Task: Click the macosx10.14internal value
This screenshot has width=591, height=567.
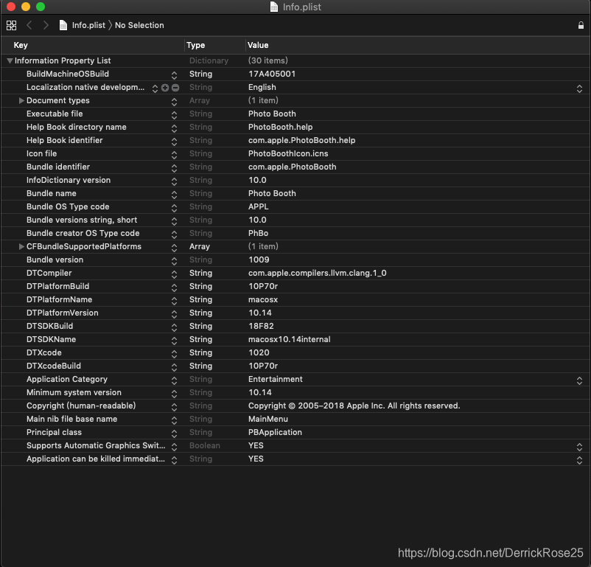Action: click(x=289, y=339)
